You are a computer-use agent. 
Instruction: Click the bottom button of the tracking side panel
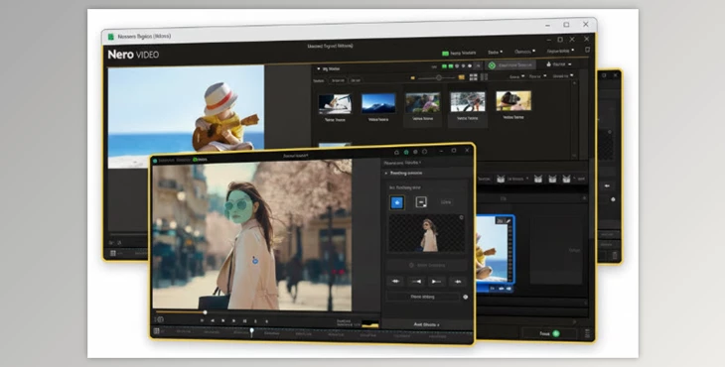426,324
